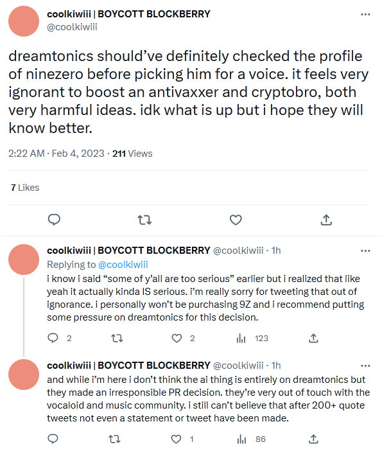
Task: Share the last tweet in the thread
Action: tap(313, 439)
